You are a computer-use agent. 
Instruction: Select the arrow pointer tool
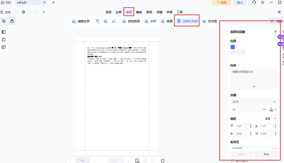[4, 21]
